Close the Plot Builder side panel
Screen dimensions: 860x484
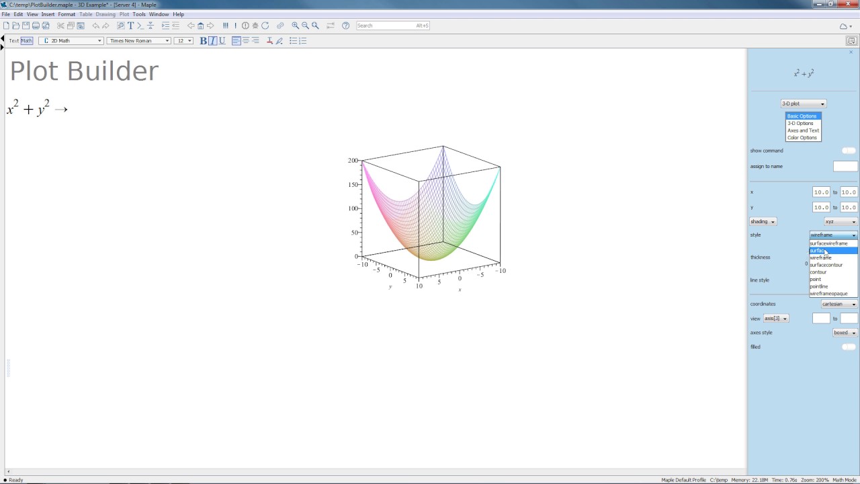(851, 52)
